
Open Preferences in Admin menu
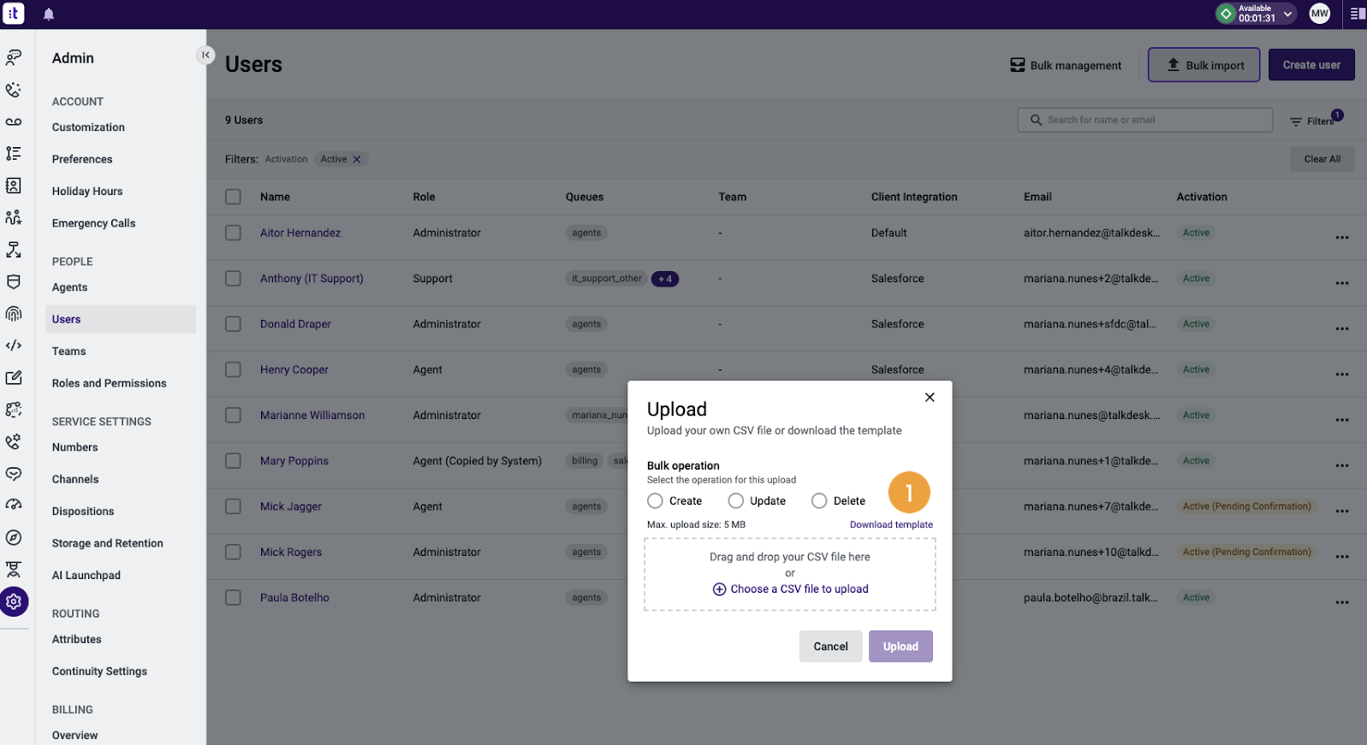[x=82, y=159]
